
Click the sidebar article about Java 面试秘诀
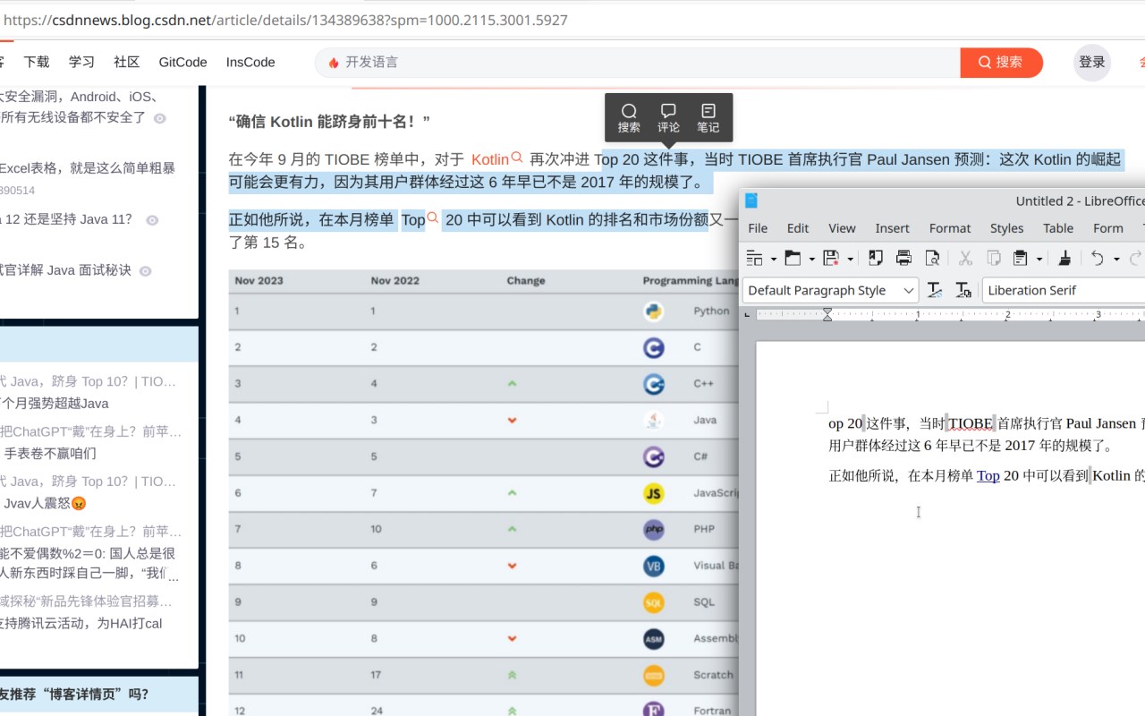66,270
